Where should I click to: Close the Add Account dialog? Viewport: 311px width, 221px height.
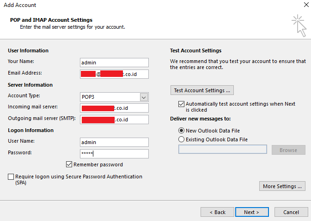(x=306, y=5)
